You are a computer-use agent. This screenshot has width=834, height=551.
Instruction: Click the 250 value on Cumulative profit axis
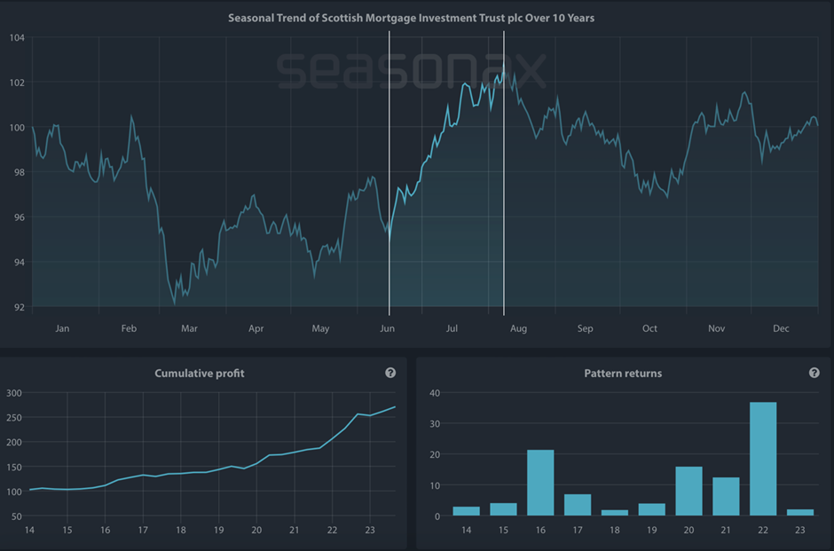(x=14, y=418)
